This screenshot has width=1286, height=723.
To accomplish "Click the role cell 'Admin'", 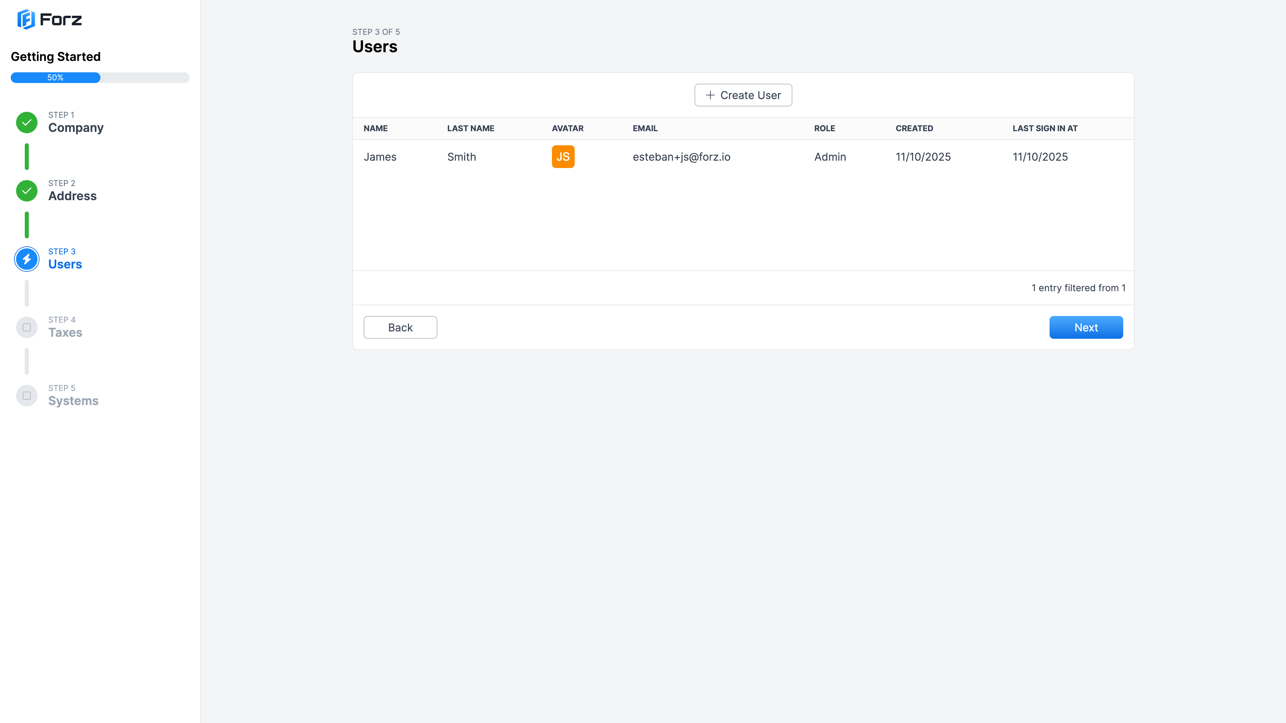I will click(x=830, y=157).
